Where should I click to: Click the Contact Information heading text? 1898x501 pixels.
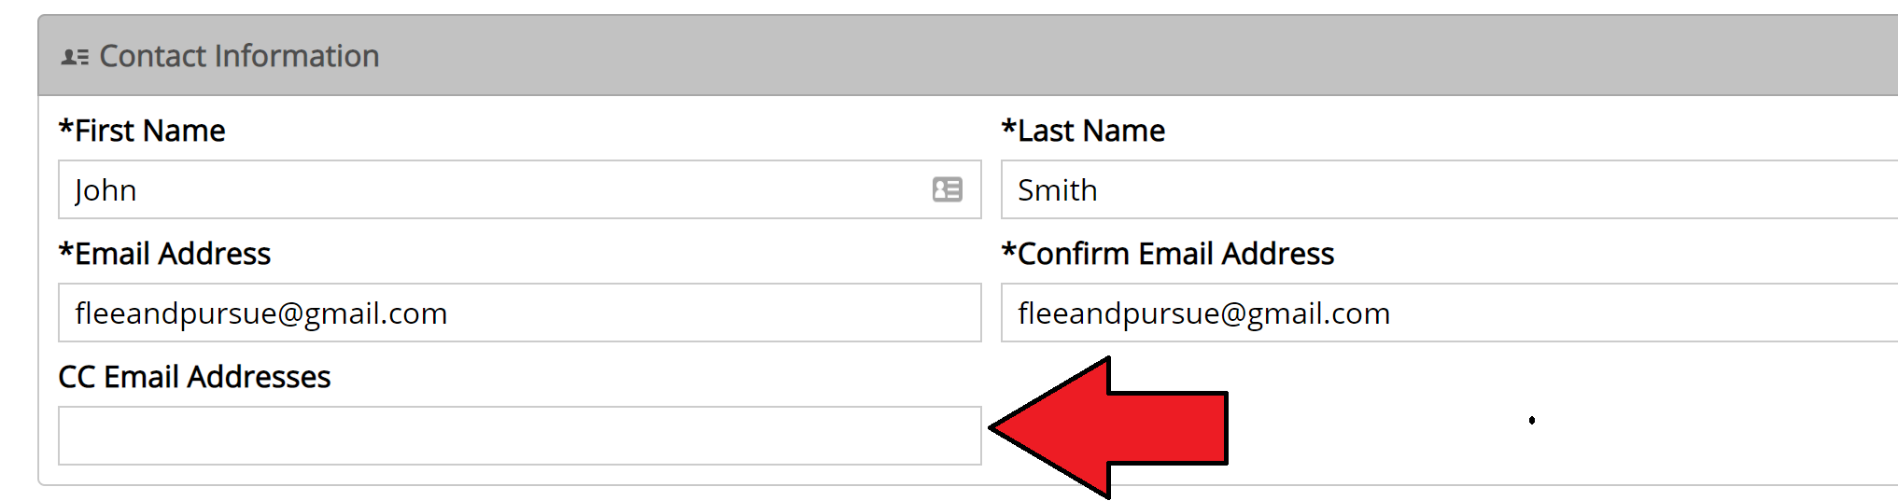(239, 56)
